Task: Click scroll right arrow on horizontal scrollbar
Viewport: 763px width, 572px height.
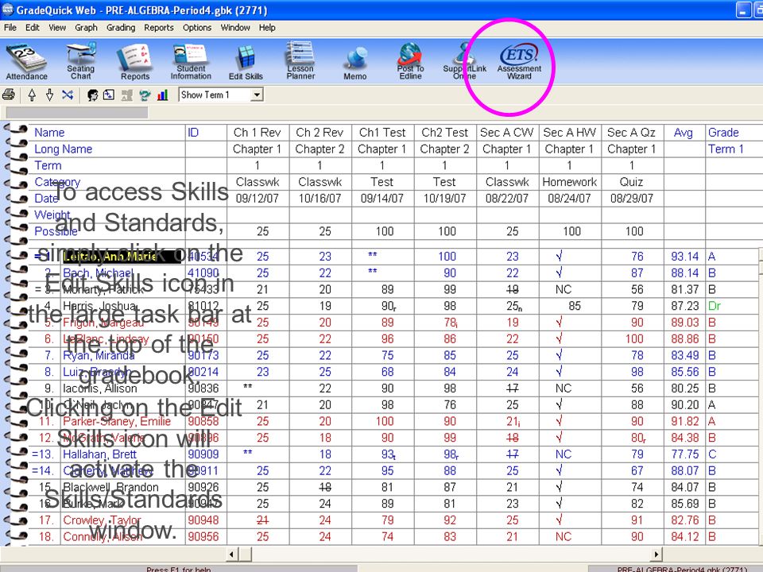Action: click(656, 554)
